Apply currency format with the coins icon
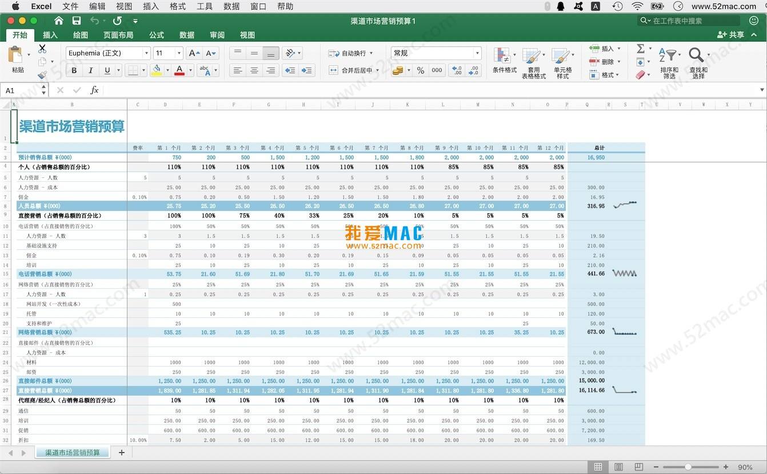This screenshot has width=767, height=474. point(397,70)
